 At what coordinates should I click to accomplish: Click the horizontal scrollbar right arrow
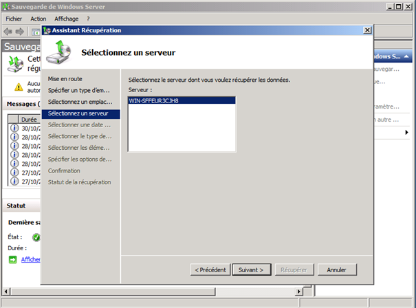coord(299,291)
